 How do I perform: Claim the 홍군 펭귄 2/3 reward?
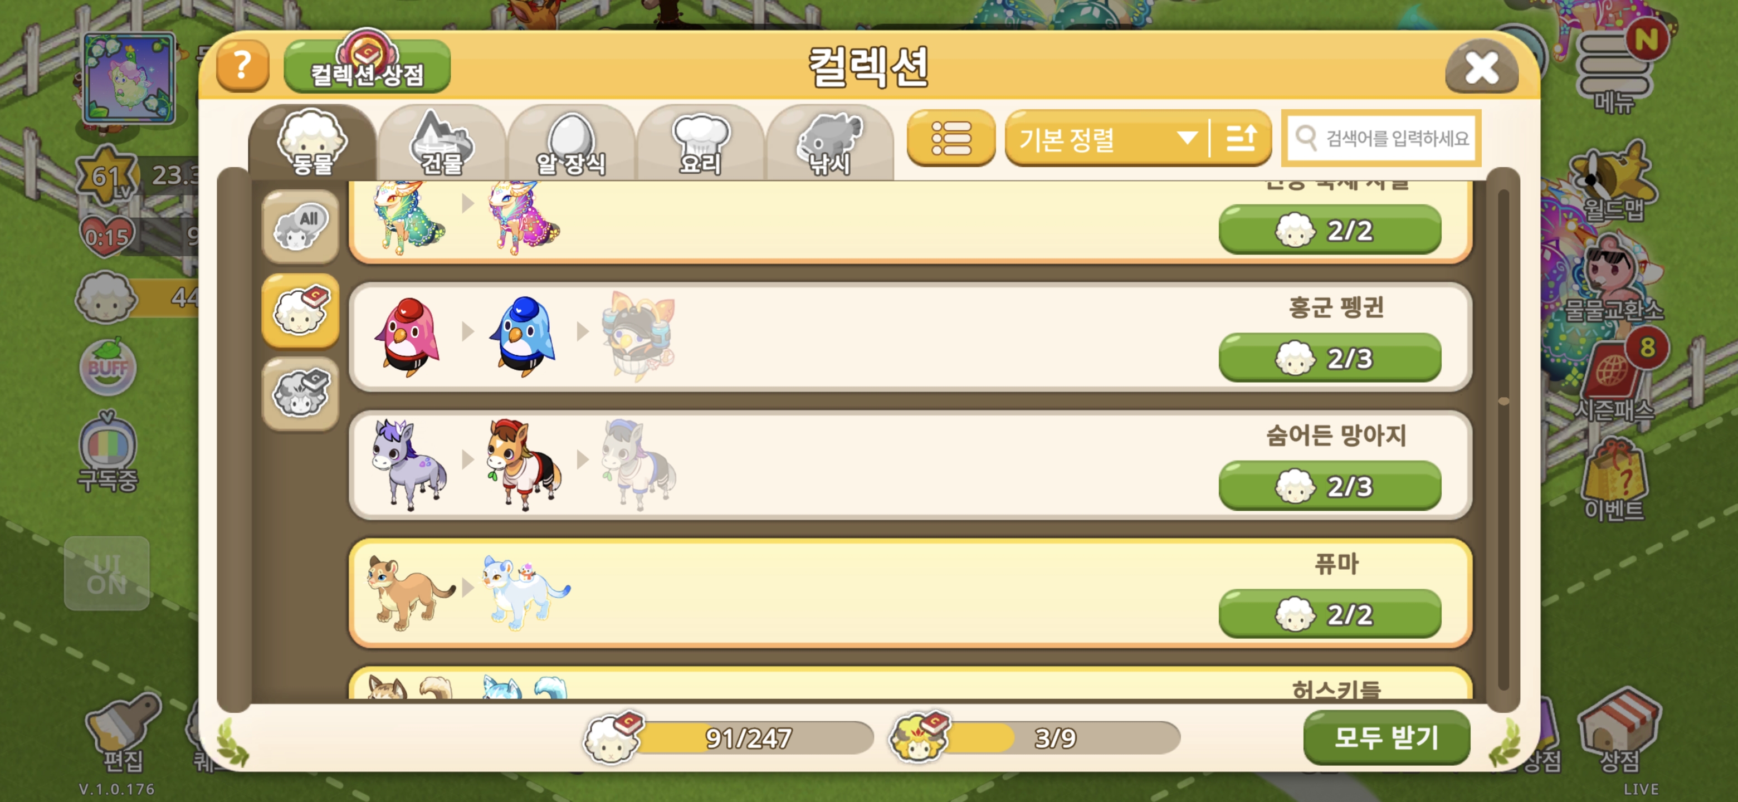pyautogui.click(x=1329, y=358)
